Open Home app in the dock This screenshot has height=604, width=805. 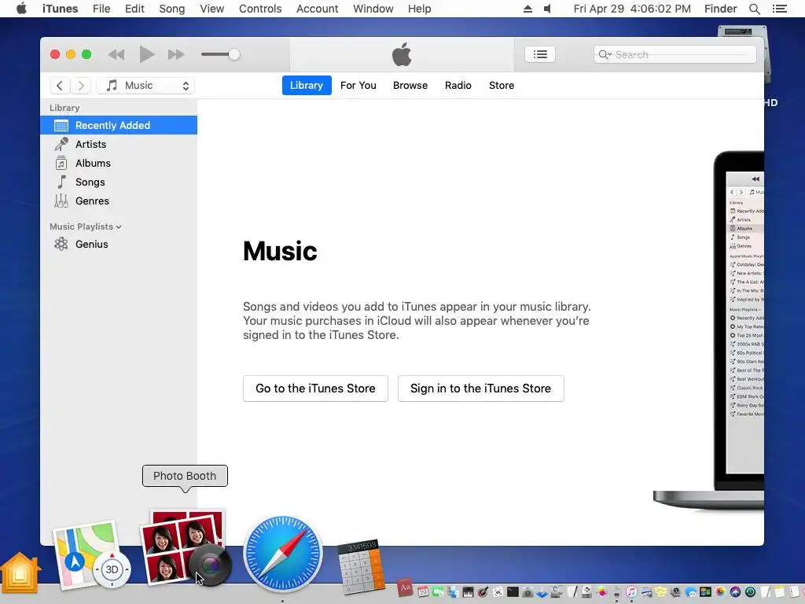click(x=20, y=573)
